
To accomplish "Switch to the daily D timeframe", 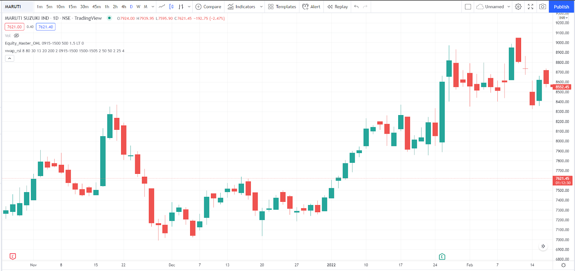I will (x=131, y=6).
